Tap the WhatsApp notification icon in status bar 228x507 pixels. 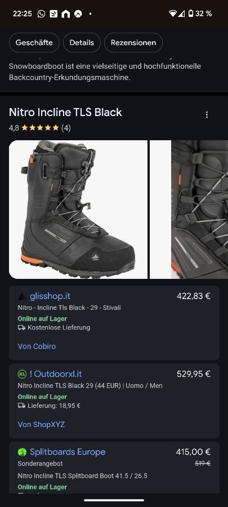[41, 14]
